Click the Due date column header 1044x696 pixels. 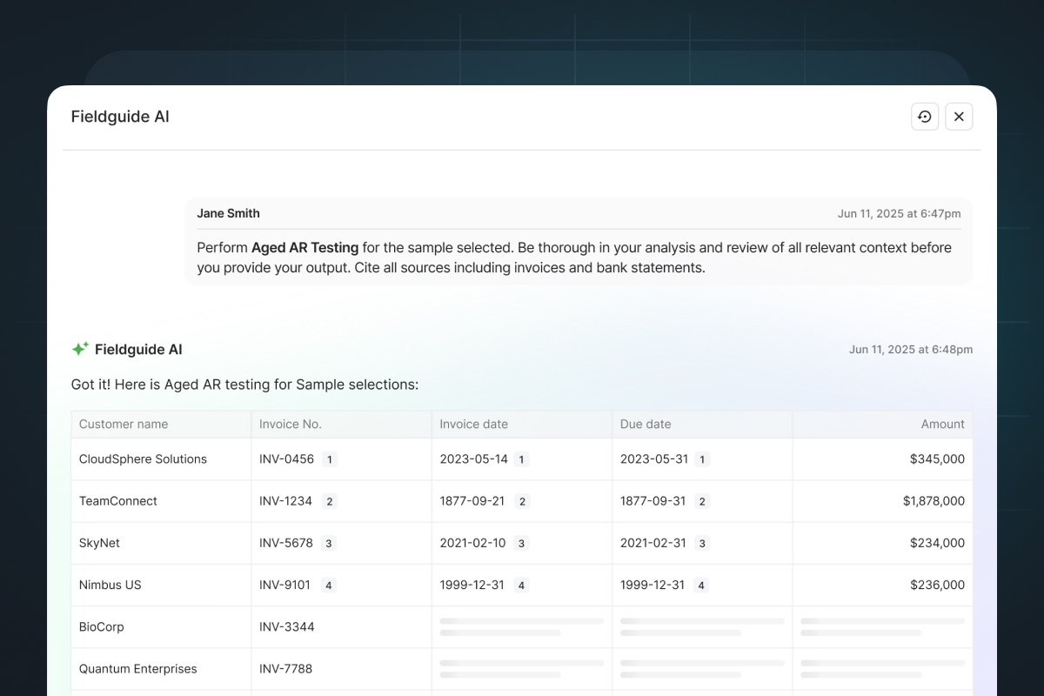pos(702,424)
